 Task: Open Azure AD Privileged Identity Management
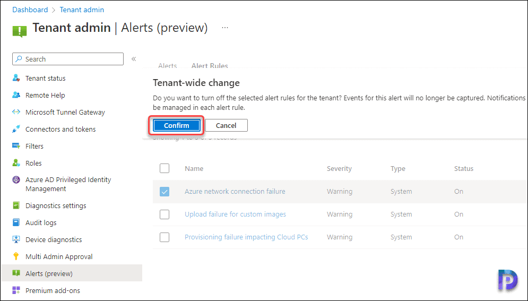68,184
